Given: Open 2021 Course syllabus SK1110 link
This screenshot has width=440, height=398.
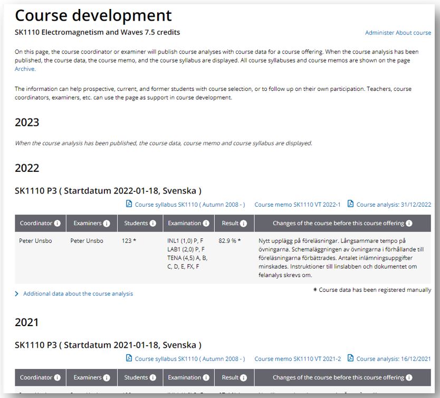Looking at the screenshot, I should [189, 359].
